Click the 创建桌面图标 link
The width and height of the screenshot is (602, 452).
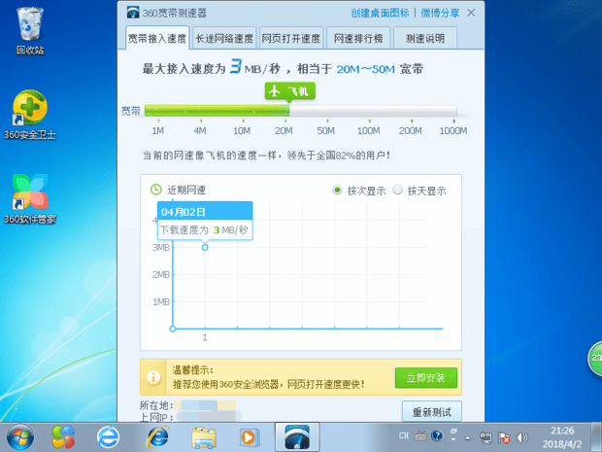pos(380,13)
